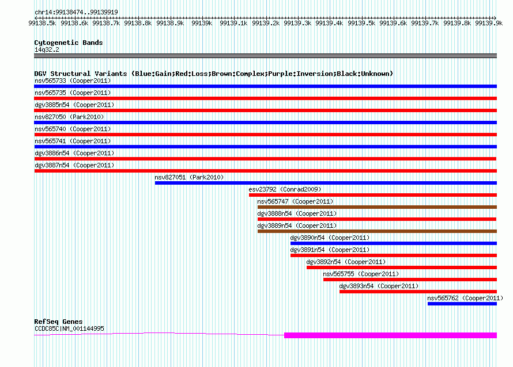Click the 99139.2k ruler tick label
Screen dimensions: 513x367
[x=266, y=23]
